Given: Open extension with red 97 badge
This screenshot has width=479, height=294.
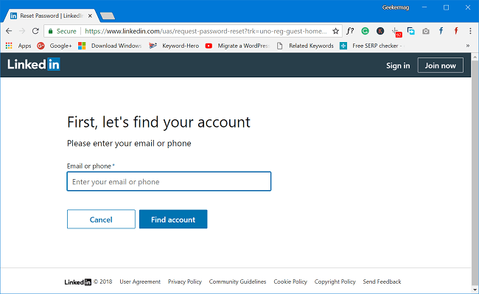Looking at the screenshot, I should pyautogui.click(x=396, y=32).
